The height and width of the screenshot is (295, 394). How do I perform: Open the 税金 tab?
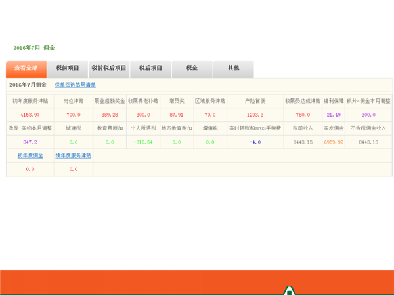click(x=192, y=68)
